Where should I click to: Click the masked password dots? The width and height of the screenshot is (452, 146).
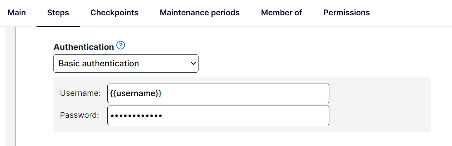136,116
